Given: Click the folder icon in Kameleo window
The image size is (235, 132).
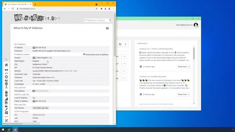Looking at the screenshot, I should click(120, 44).
